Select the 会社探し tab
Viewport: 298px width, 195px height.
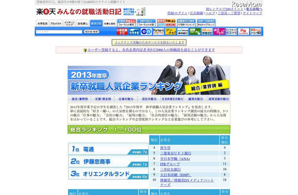coord(83,23)
